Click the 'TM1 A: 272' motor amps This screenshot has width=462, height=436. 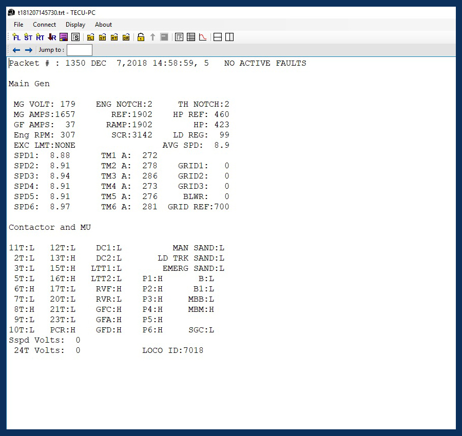[129, 155]
